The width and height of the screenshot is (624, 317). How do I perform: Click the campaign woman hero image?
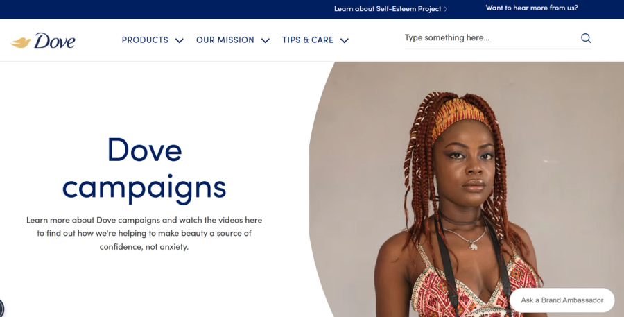467,189
